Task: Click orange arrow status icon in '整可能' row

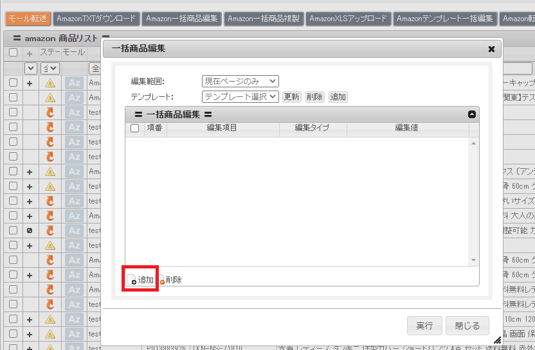Action: click(x=50, y=231)
